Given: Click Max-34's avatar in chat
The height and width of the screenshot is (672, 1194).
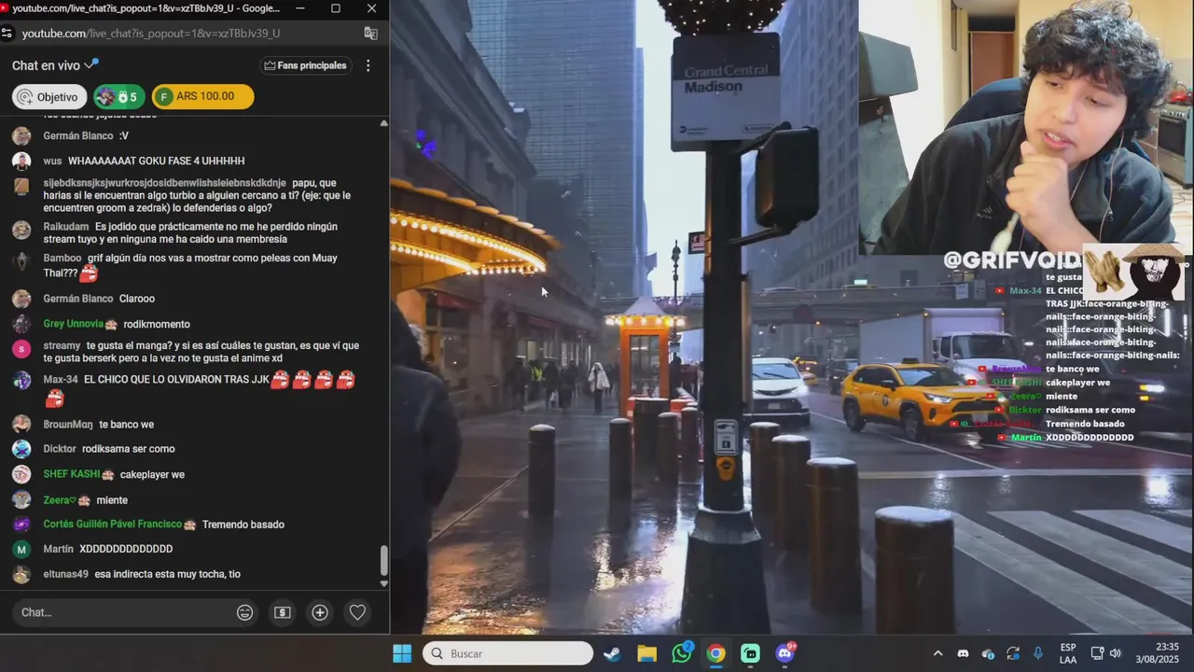Looking at the screenshot, I should [x=21, y=381].
